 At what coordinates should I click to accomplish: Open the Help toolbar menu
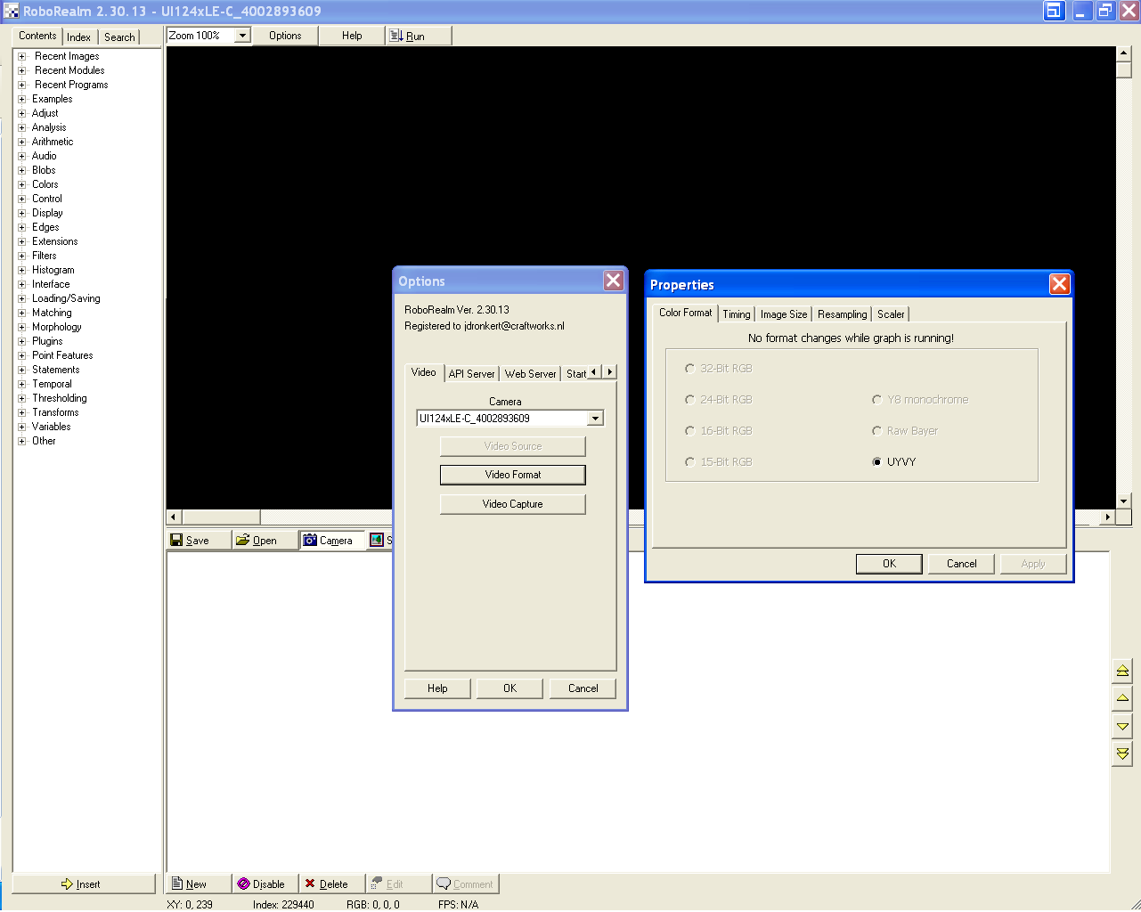(x=352, y=36)
